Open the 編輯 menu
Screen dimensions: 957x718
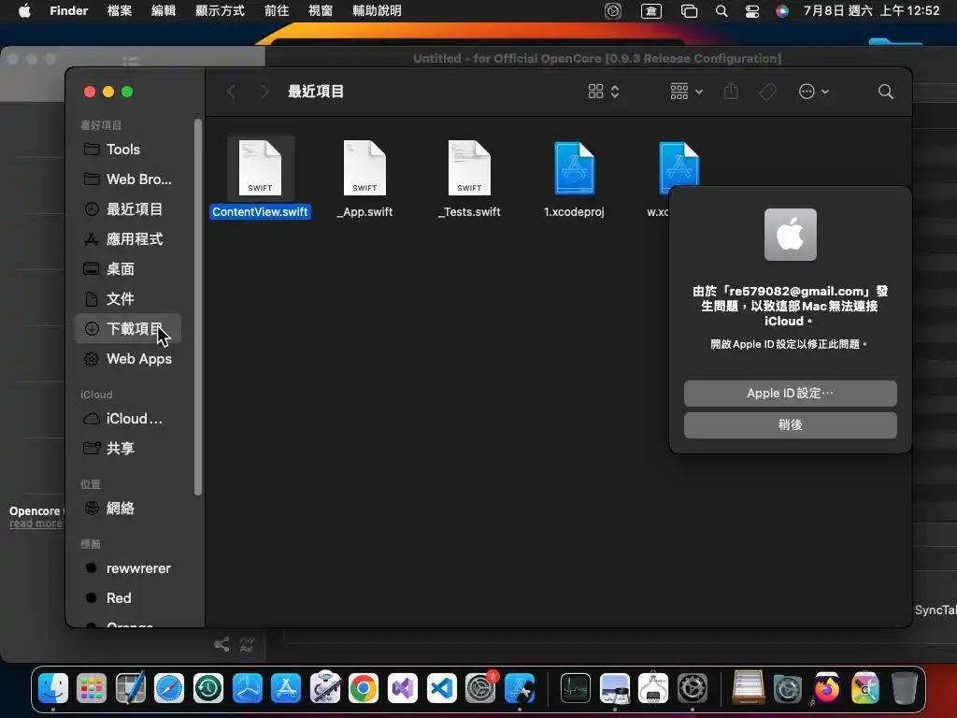(x=163, y=10)
